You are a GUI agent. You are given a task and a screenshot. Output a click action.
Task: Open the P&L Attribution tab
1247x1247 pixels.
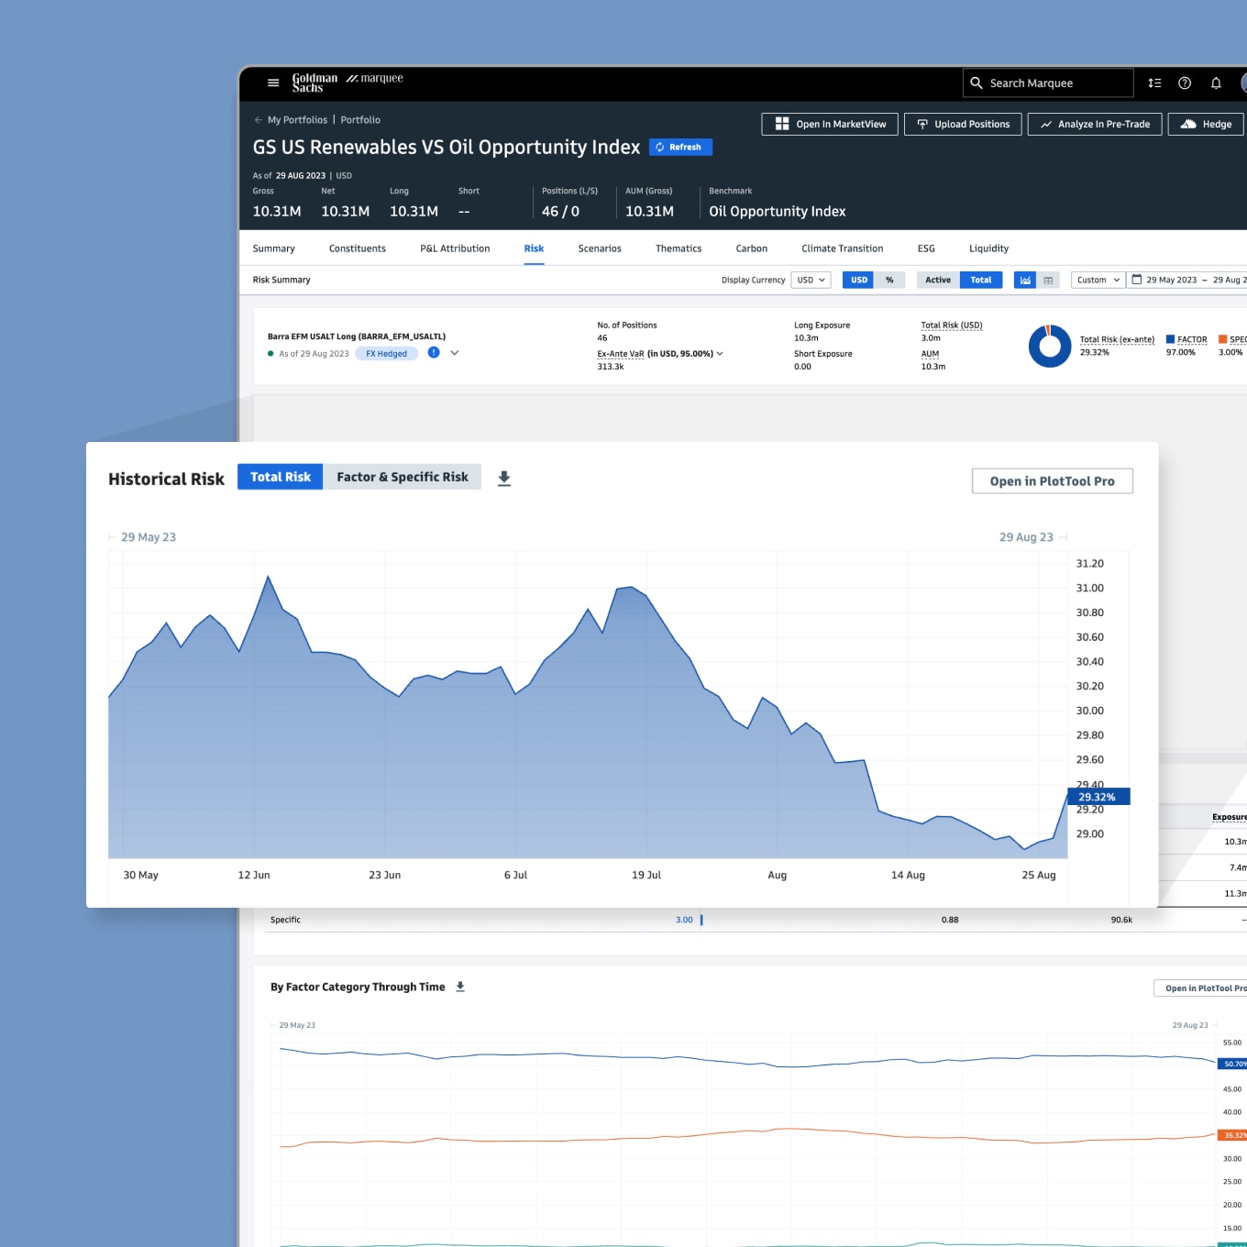[x=455, y=248]
